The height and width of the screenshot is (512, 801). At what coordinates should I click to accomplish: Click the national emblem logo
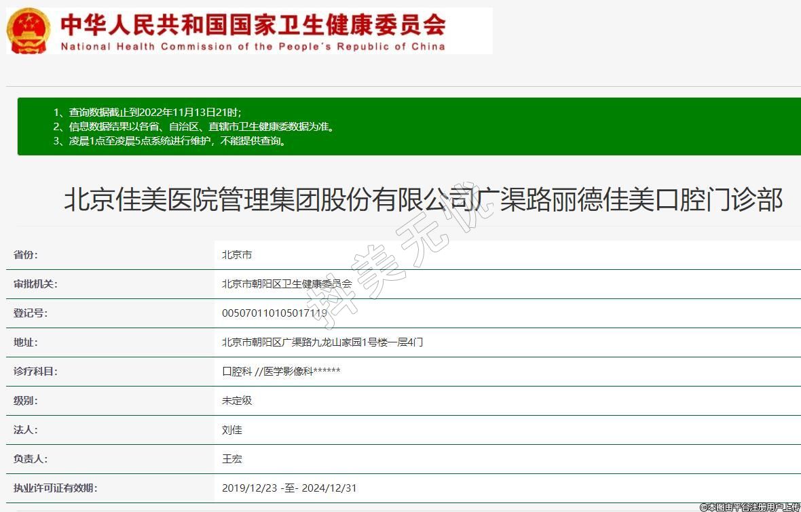29,31
